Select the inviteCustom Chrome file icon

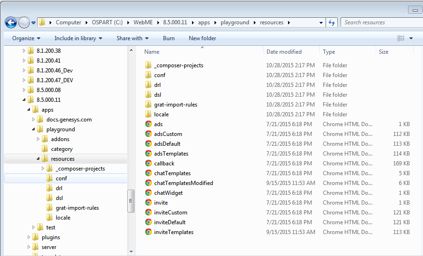click(148, 213)
